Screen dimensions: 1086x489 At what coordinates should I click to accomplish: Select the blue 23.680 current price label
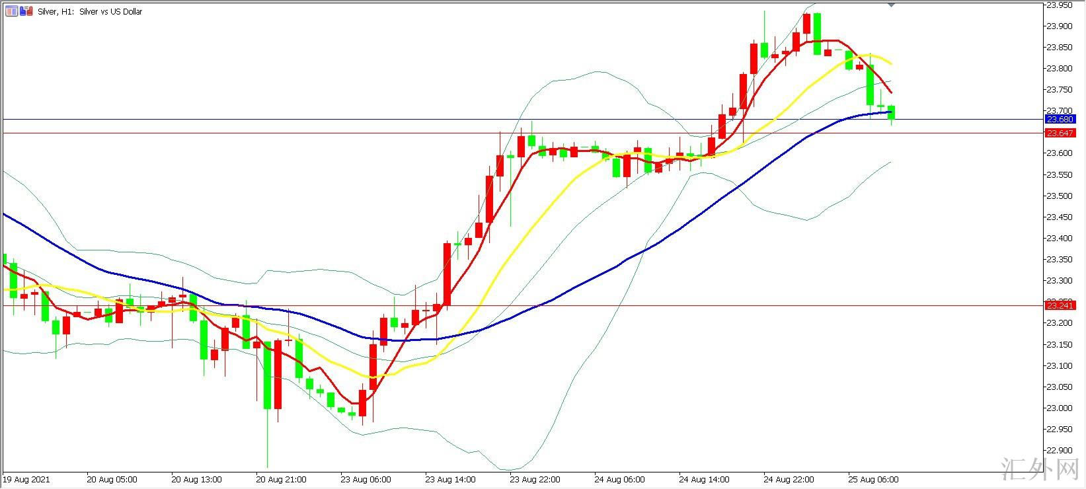pyautogui.click(x=1059, y=120)
